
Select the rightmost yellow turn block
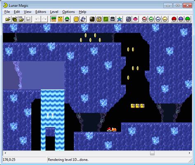click(142, 106)
